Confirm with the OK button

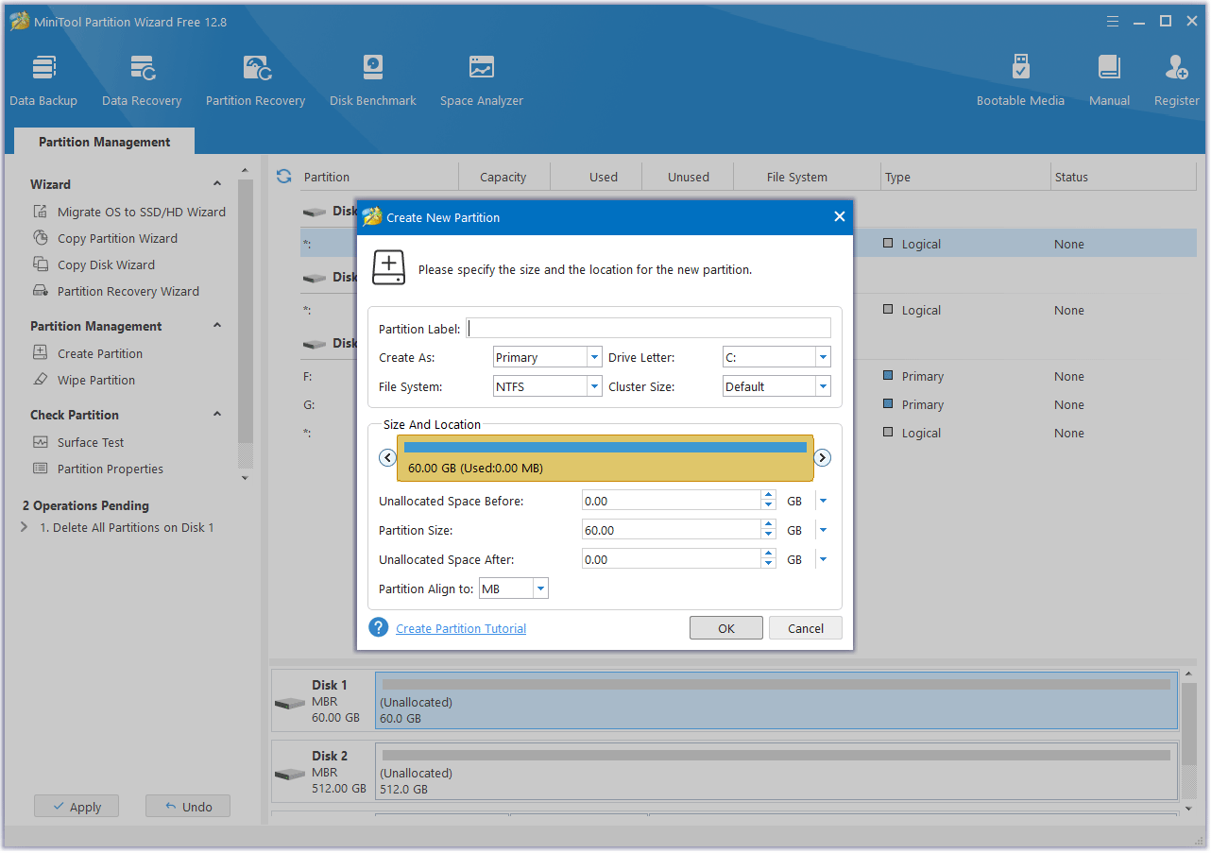coord(726,628)
